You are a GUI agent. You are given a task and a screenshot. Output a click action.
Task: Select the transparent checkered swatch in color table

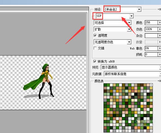pyautogui.click(x=151, y=131)
